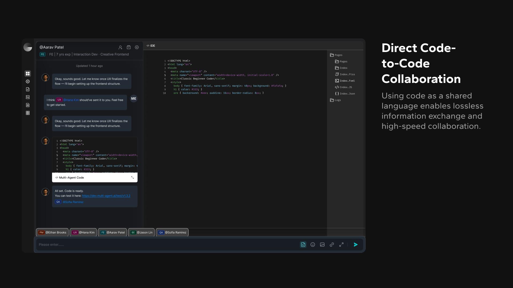Open chat settings gear in header
The width and height of the screenshot is (513, 288).
point(137,47)
